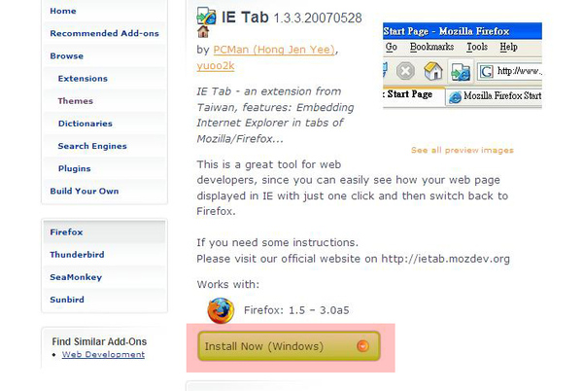This screenshot has width=583, height=391.
Task: Open the Dictionaries category
Action: (x=86, y=124)
